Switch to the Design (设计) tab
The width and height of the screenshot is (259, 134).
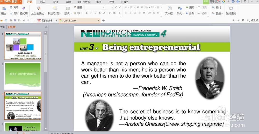click(56, 2)
